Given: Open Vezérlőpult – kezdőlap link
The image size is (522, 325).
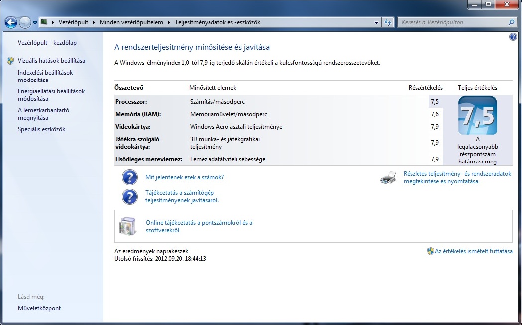Looking at the screenshot, I should click(47, 43).
